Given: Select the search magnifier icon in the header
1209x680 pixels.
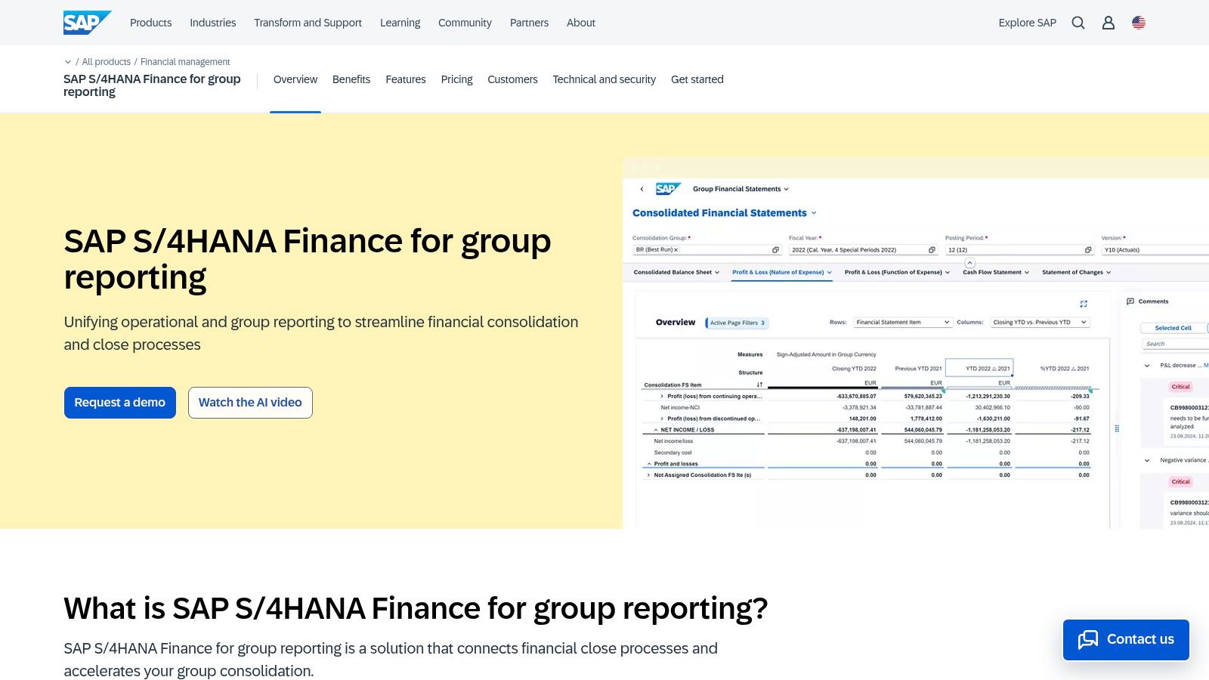Looking at the screenshot, I should pos(1078,23).
